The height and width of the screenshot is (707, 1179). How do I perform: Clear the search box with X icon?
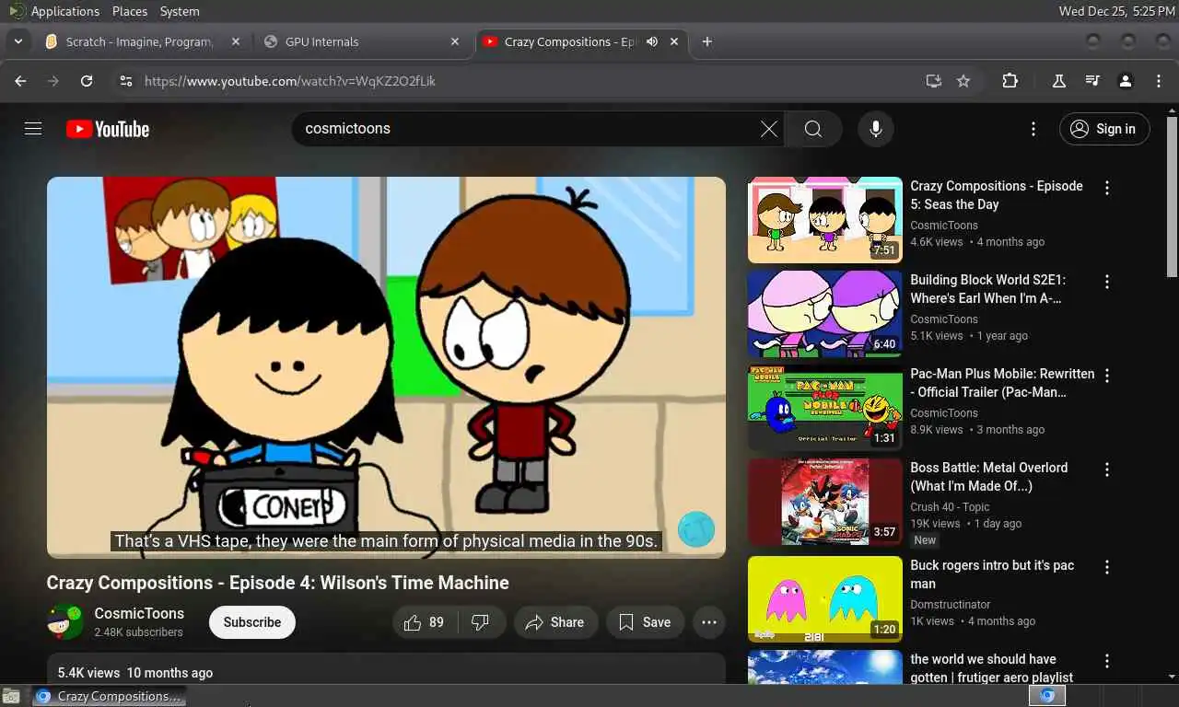[769, 129]
